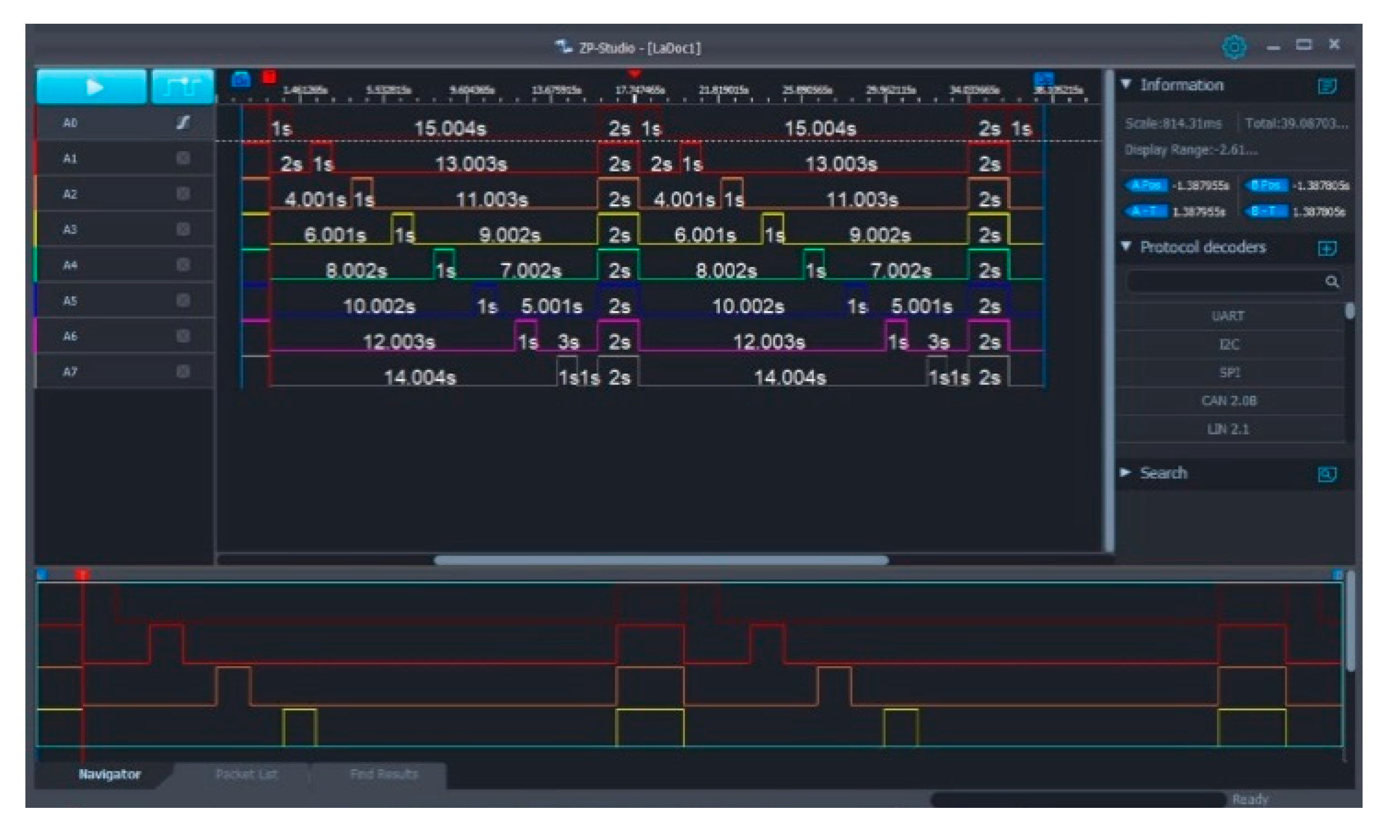Image resolution: width=1383 pixels, height=836 pixels.
Task: Click the rising edge trigger icon on A0
Action: (183, 123)
